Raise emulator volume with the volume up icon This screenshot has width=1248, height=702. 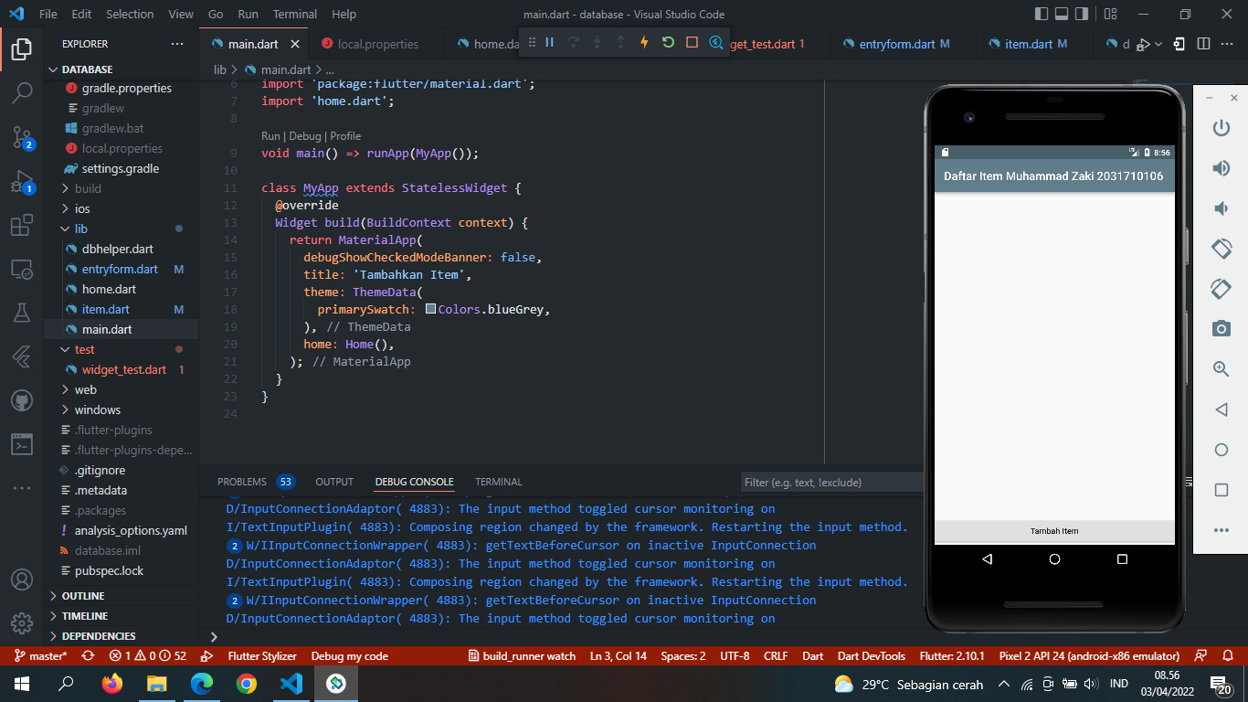[1222, 166]
